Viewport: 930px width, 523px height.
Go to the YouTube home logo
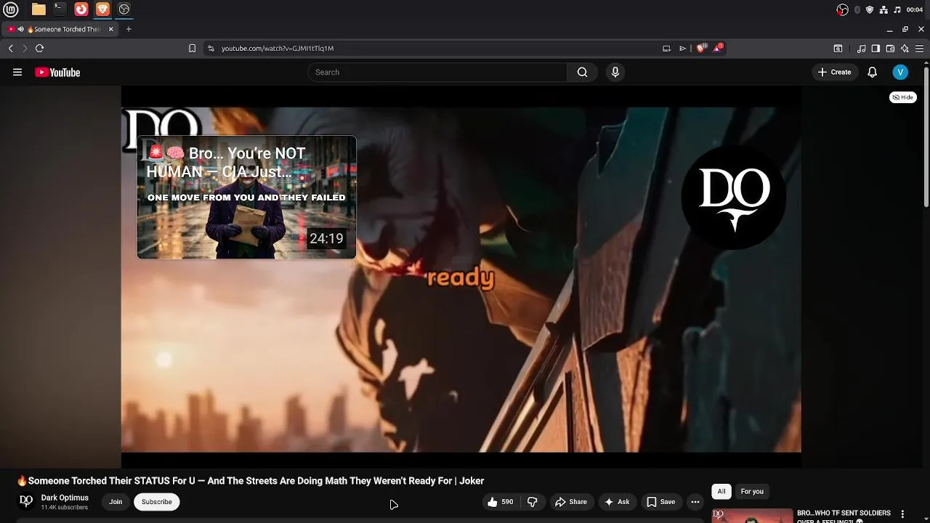[57, 72]
